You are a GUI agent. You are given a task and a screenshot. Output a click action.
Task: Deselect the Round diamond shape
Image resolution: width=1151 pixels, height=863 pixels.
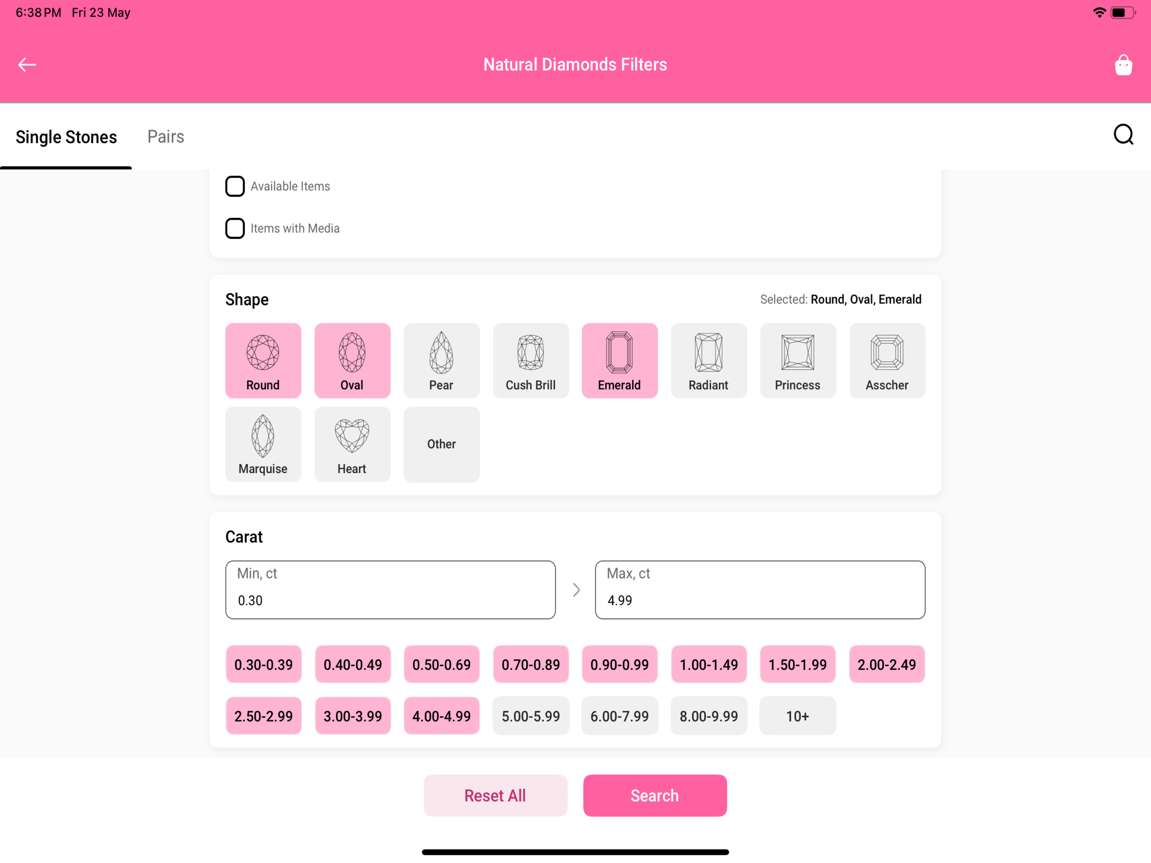pos(263,360)
